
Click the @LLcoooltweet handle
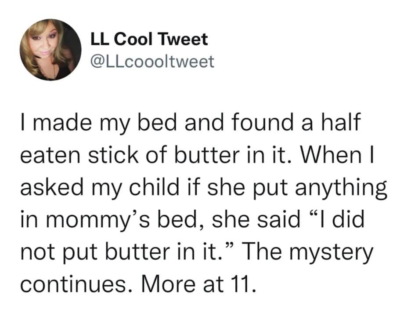pos(152,61)
